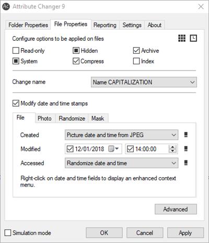Switch to the Folder Properties tab

point(28,25)
